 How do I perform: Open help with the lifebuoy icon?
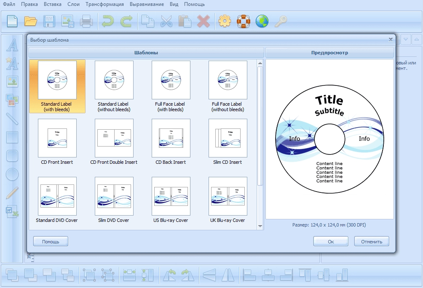[x=244, y=21]
